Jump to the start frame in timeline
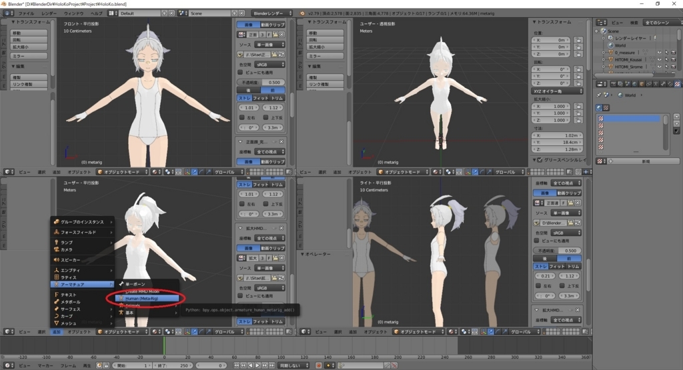Image resolution: width=683 pixels, height=370 pixels. tap(237, 365)
